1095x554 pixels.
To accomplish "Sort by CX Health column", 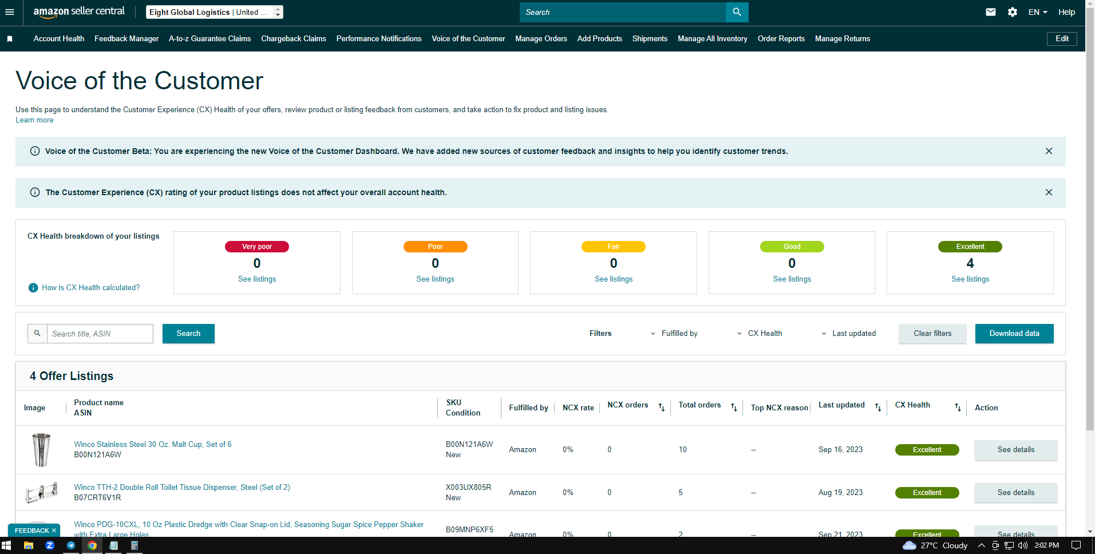I will pyautogui.click(x=958, y=407).
